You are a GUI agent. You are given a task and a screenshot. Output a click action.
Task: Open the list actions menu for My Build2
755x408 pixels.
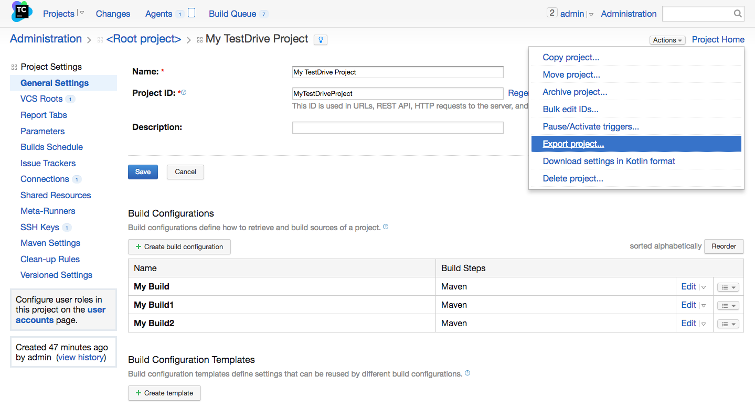tap(728, 324)
